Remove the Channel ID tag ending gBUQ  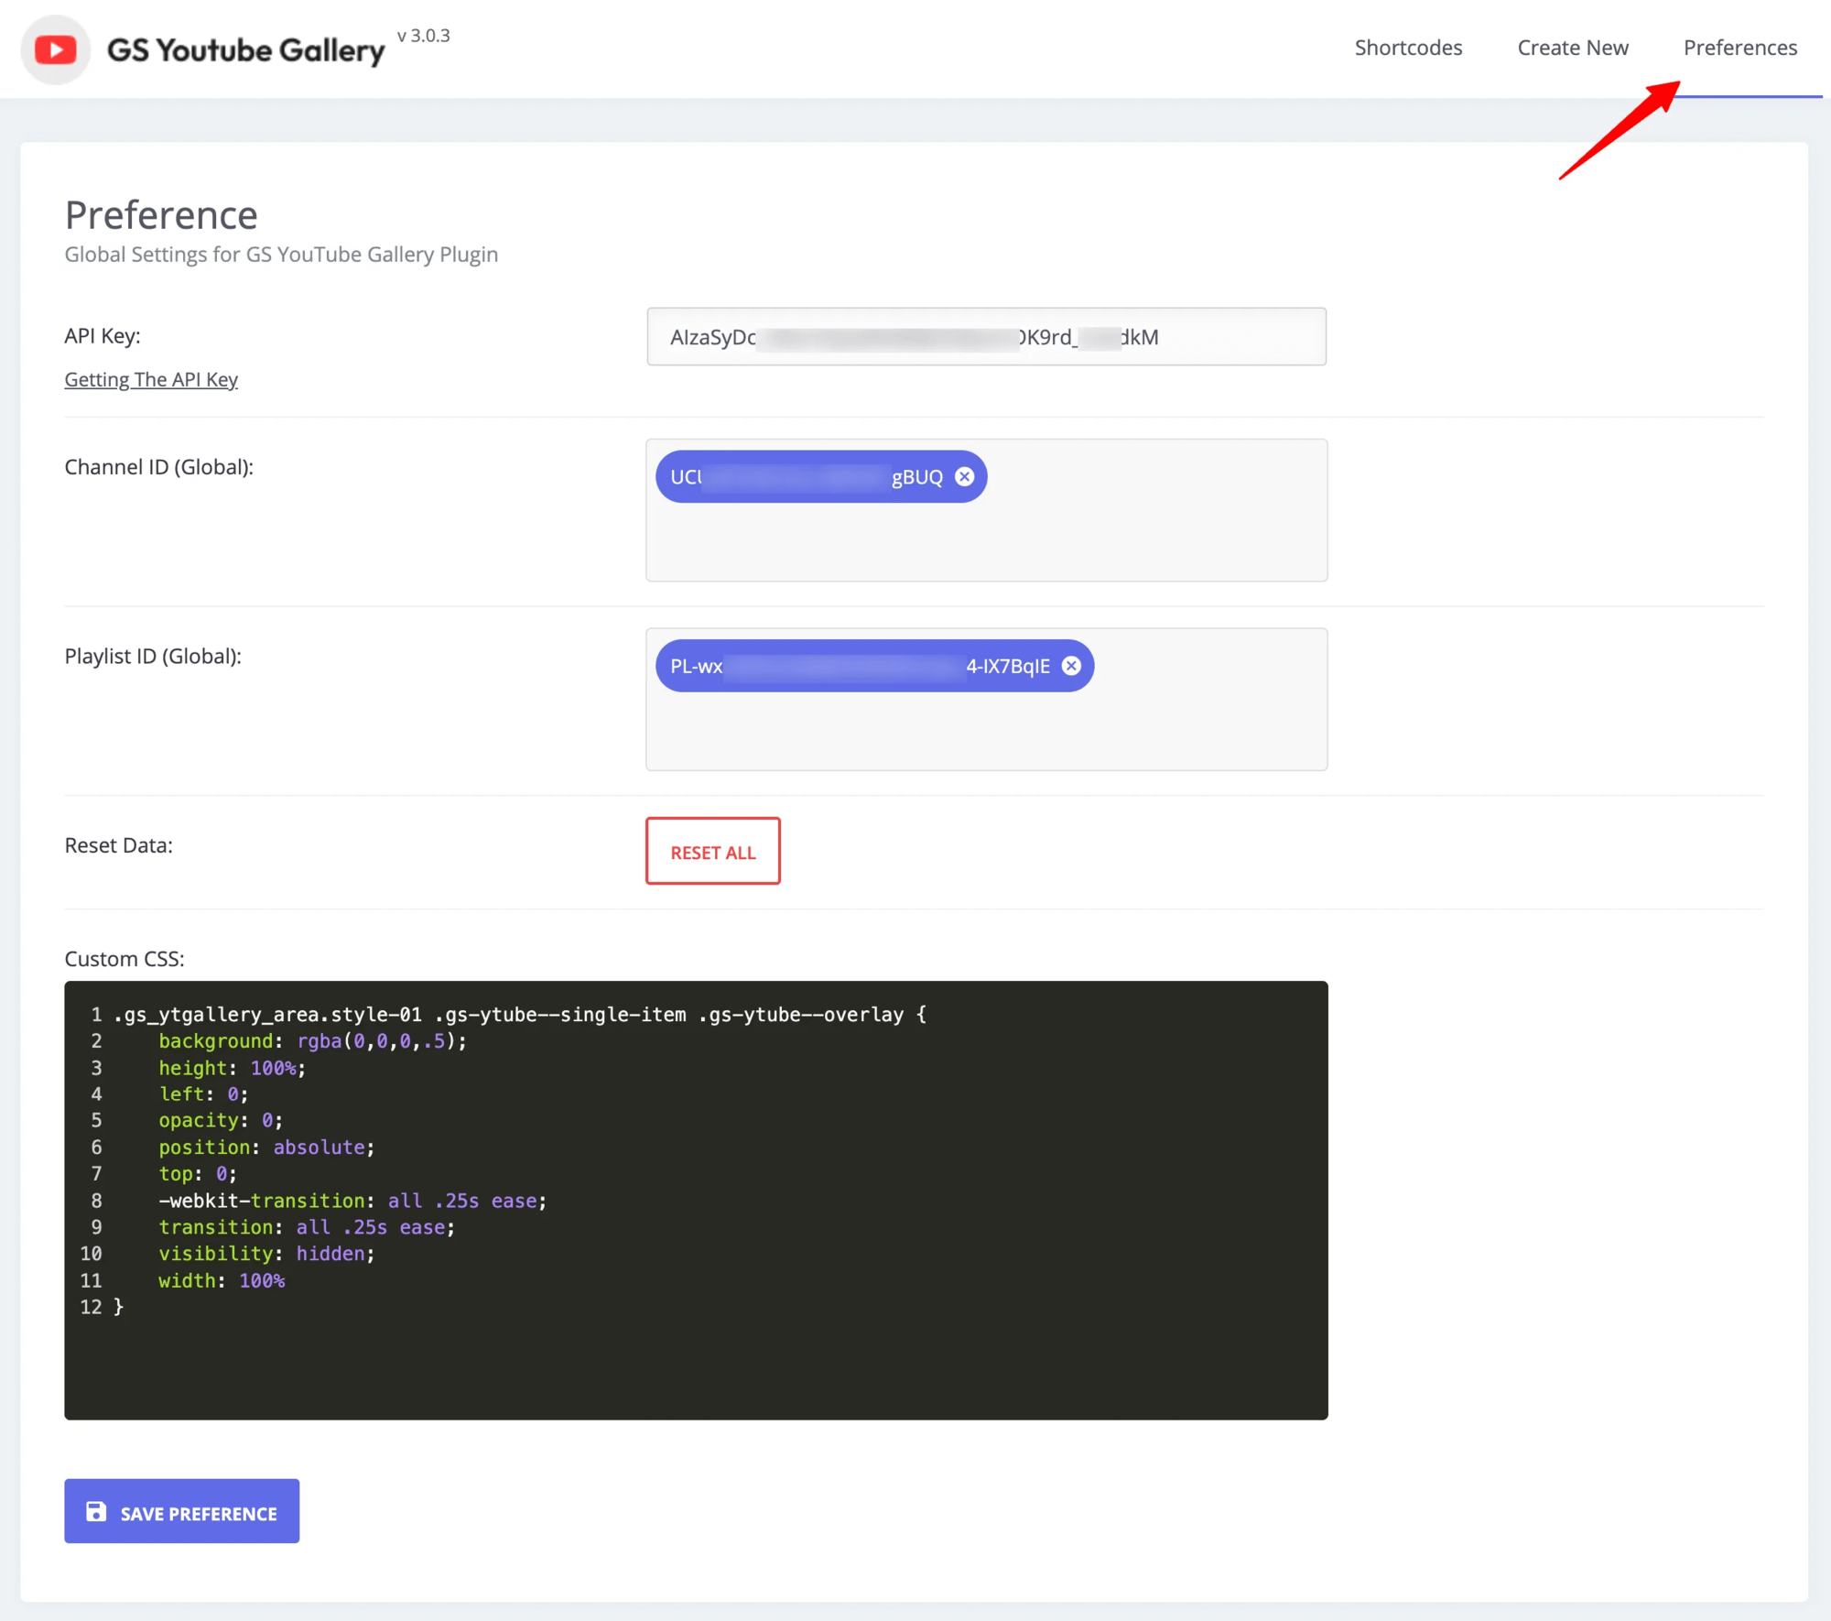pyautogui.click(x=964, y=476)
